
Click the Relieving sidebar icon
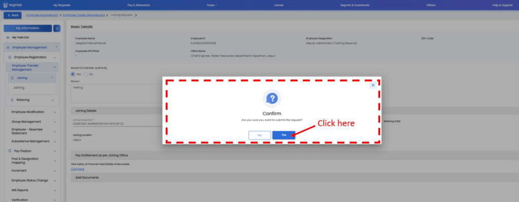pos(12,100)
